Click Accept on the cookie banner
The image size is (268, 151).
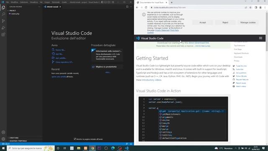click(203, 22)
